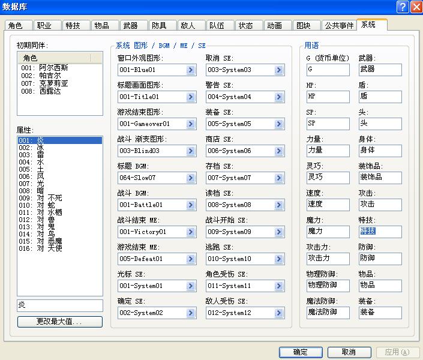Click the arrow button beside 008-System08
423x360 pixels.
[278, 205]
